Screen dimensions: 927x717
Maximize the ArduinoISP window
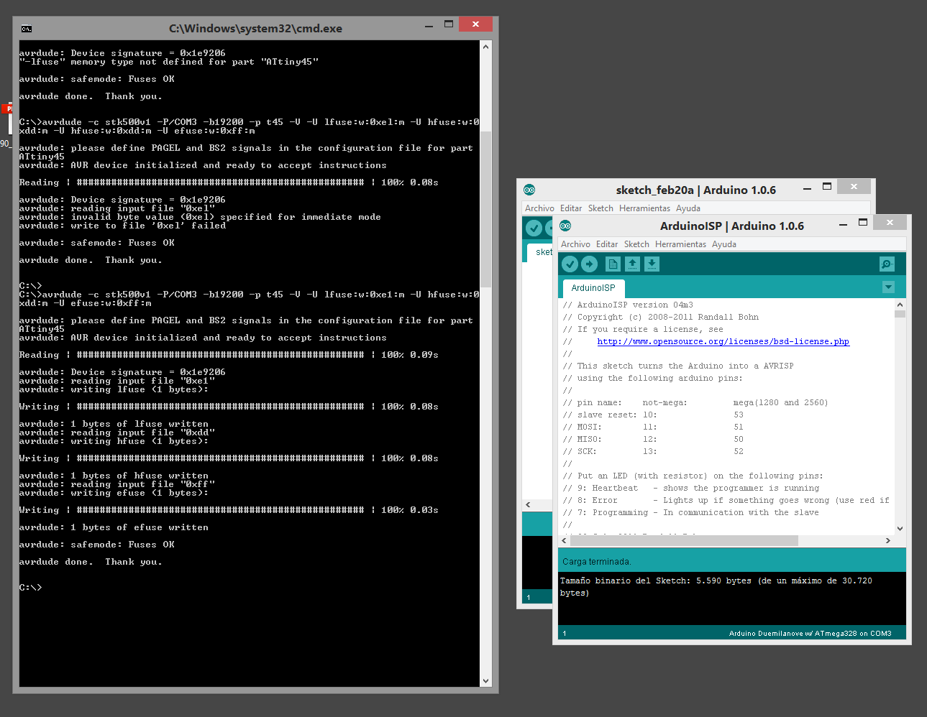(x=863, y=223)
